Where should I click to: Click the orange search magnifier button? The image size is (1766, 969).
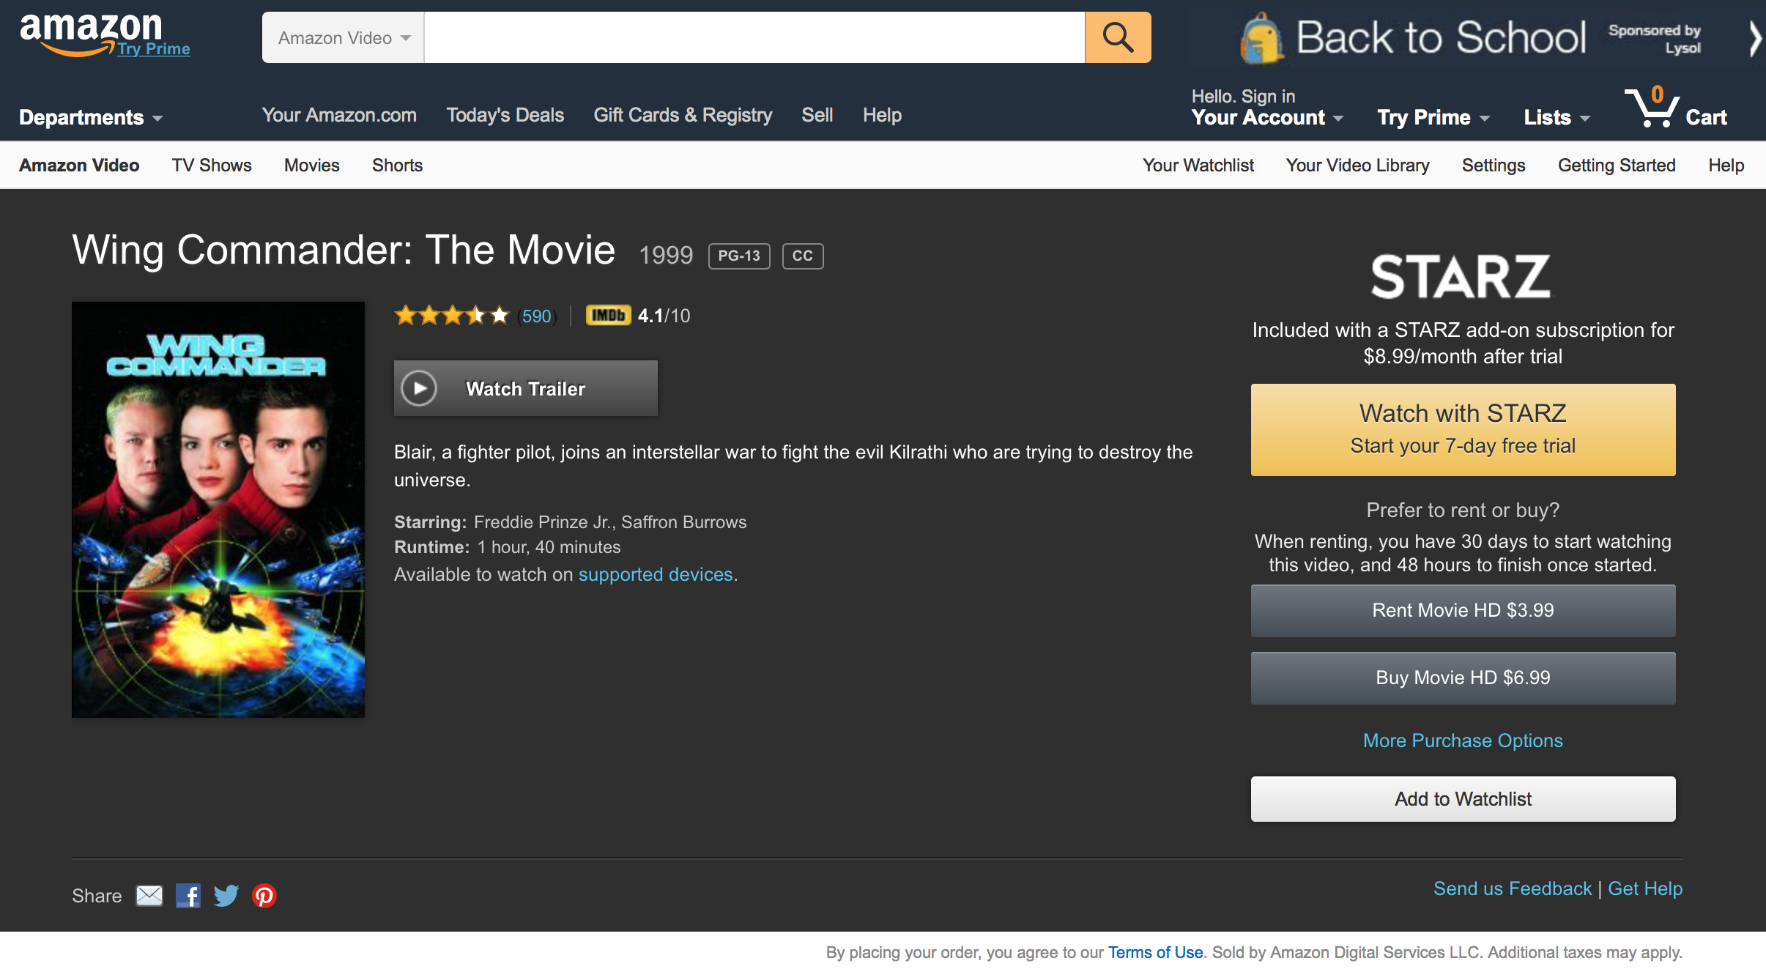(1117, 37)
